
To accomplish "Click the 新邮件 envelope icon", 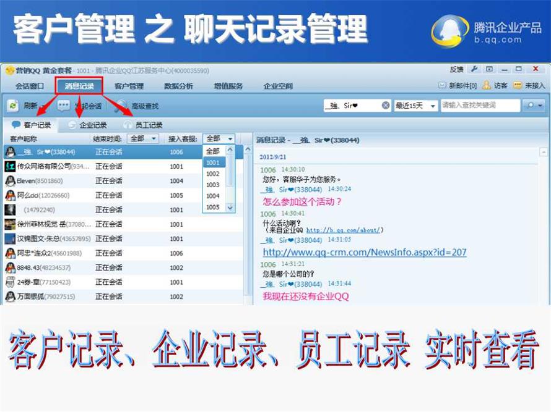I will (442, 86).
